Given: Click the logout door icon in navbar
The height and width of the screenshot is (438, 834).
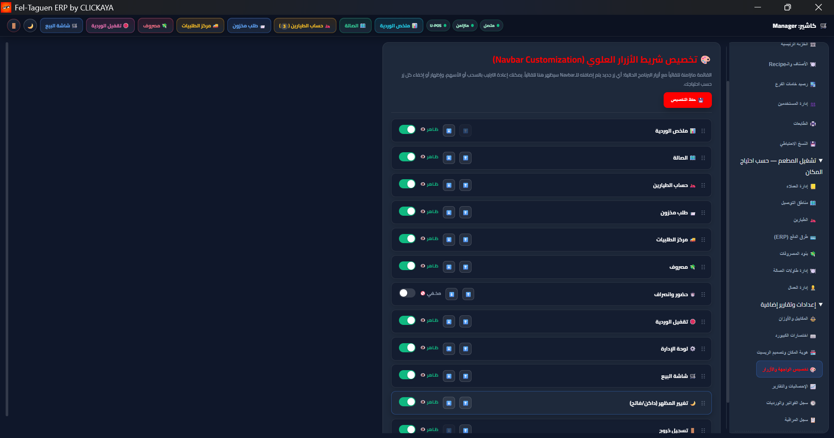Looking at the screenshot, I should tap(13, 26).
